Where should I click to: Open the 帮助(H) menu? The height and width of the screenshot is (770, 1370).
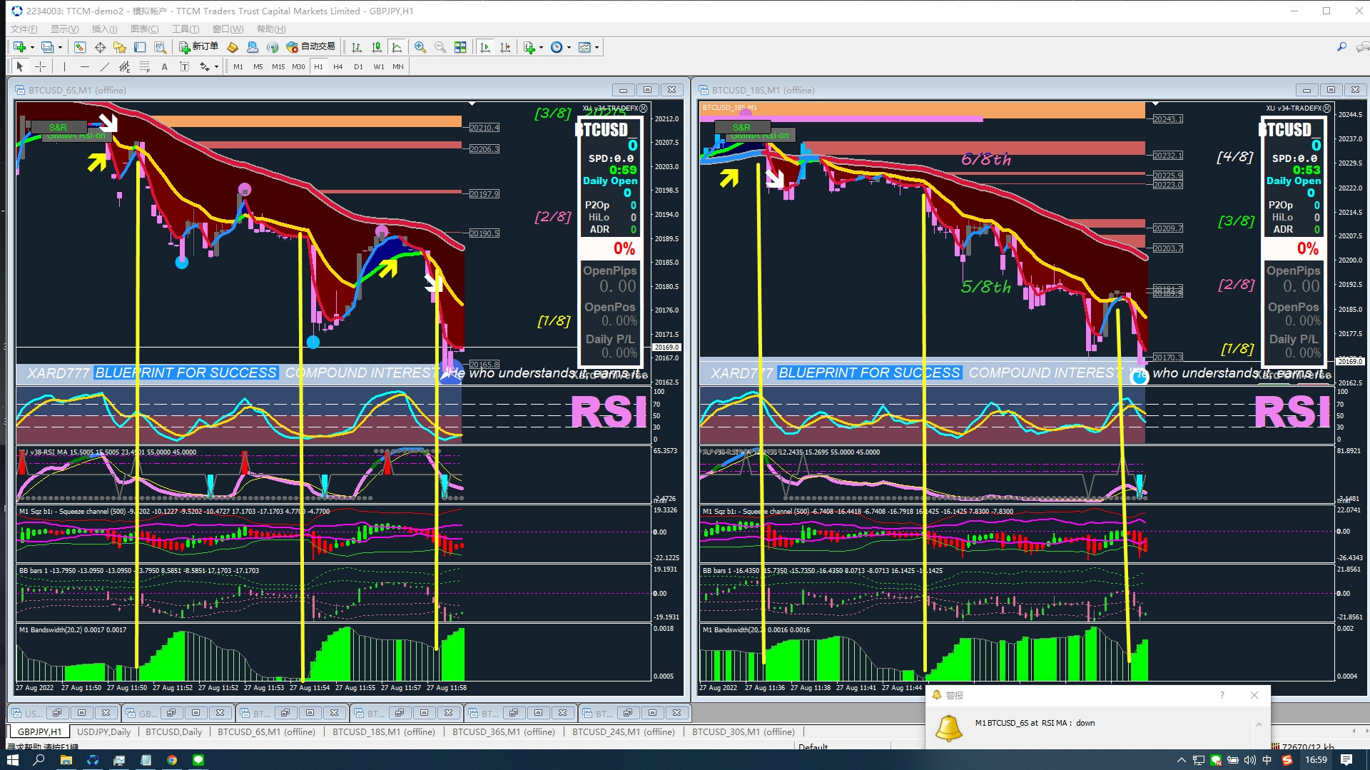(271, 29)
